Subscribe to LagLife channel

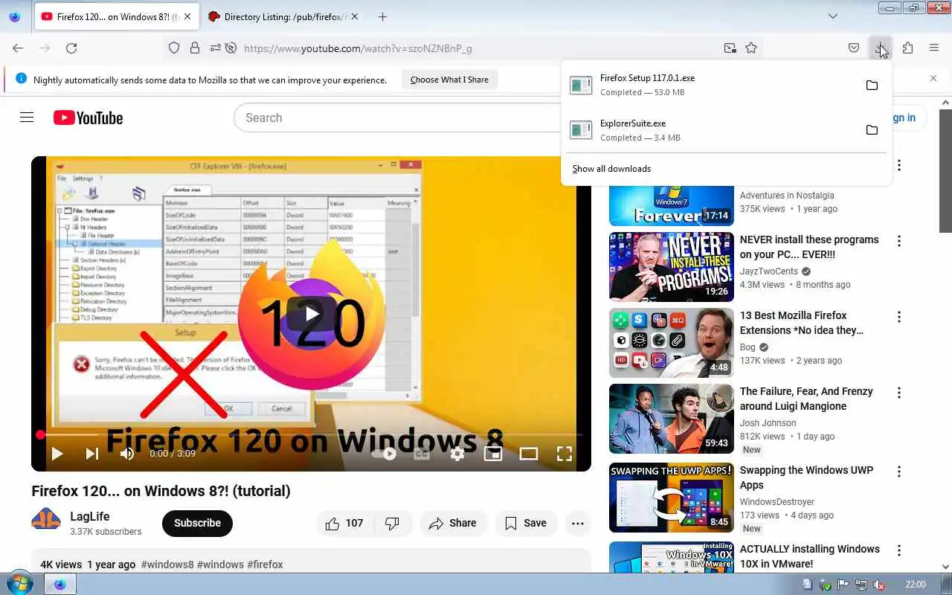coord(197,523)
